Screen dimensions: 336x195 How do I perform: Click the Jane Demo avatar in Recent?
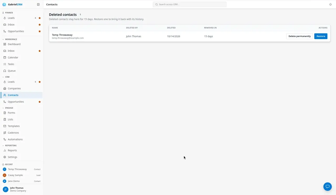coord(4,181)
